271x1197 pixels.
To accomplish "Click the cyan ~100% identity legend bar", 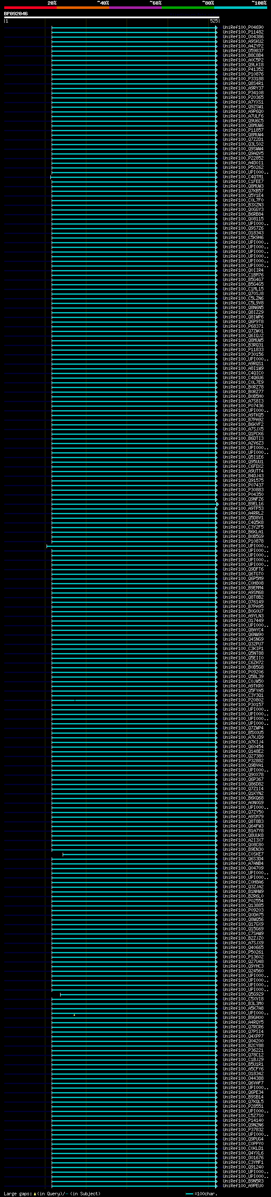I will coord(241,8).
